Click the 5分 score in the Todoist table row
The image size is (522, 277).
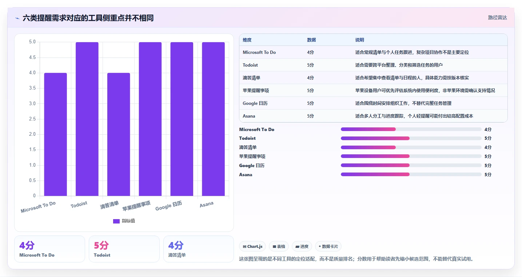click(310, 65)
